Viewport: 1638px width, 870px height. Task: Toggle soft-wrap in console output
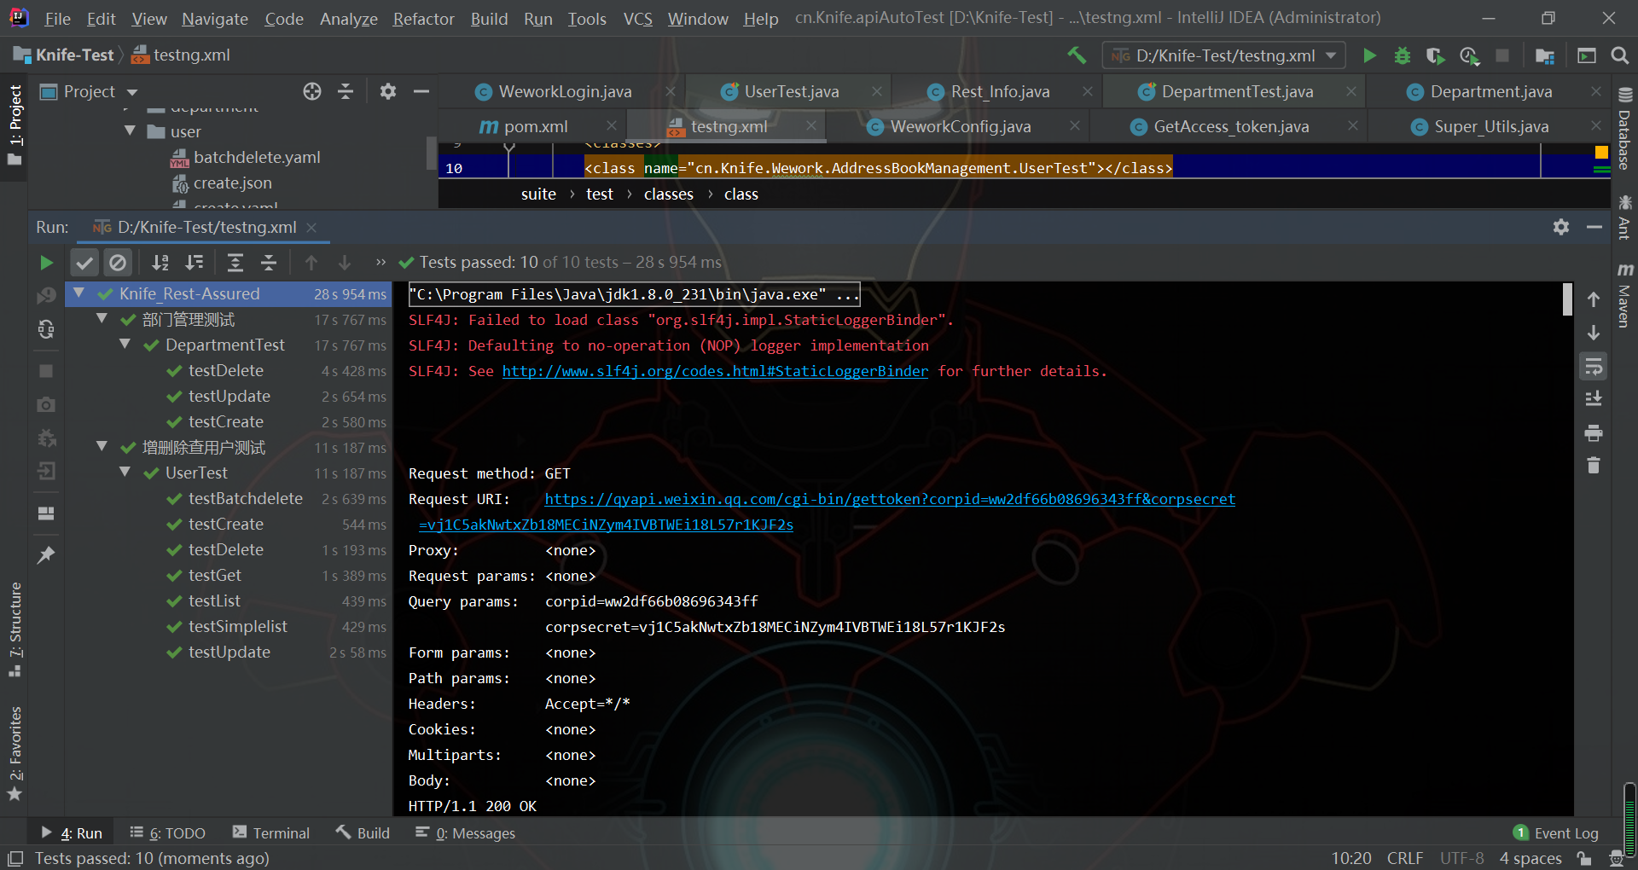click(1593, 367)
